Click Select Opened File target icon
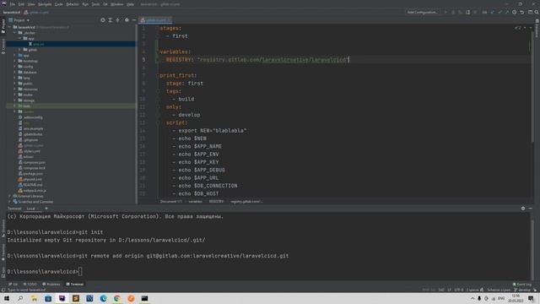This screenshot has width=540, height=304. [x=103, y=20]
